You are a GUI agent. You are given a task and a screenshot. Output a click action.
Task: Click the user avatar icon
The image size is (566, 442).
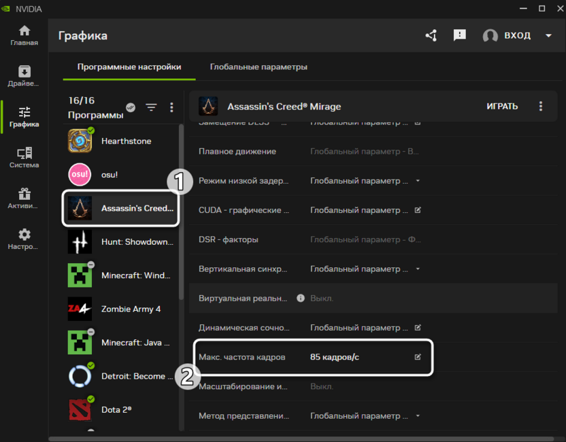tap(490, 36)
